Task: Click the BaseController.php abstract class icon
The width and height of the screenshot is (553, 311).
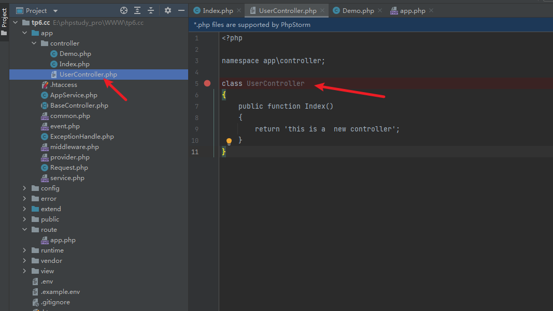Action: (45, 106)
